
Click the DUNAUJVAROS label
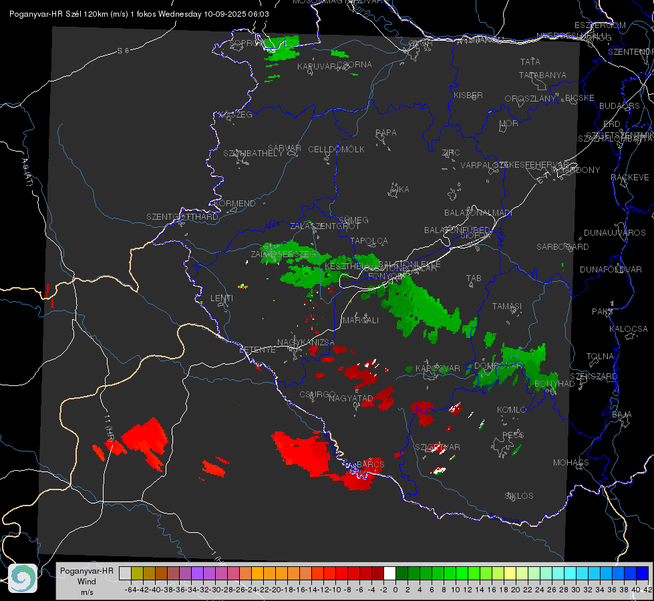point(615,233)
